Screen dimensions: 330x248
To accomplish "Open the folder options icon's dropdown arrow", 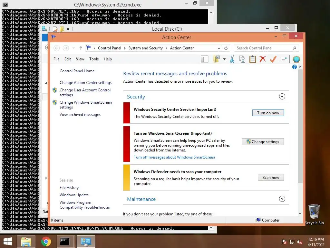I will click(x=224, y=59).
